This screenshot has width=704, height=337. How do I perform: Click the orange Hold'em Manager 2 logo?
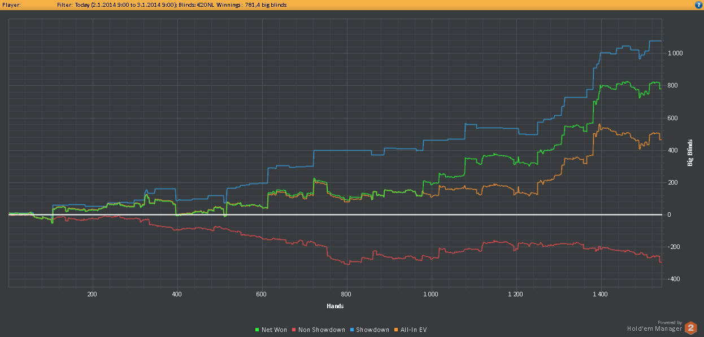pos(690,327)
